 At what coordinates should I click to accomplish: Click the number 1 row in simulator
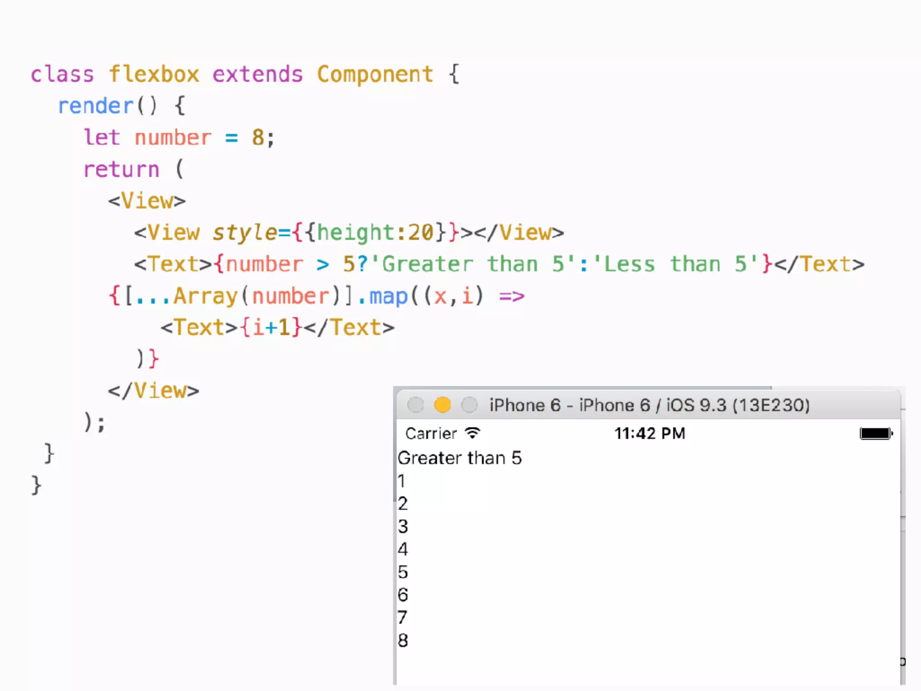click(402, 481)
